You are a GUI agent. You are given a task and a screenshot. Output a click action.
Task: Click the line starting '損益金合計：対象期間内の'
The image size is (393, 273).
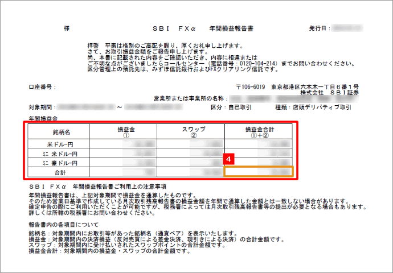109,251
